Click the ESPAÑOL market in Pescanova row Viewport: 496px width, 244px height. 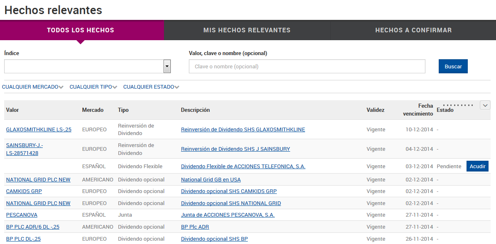94,215
